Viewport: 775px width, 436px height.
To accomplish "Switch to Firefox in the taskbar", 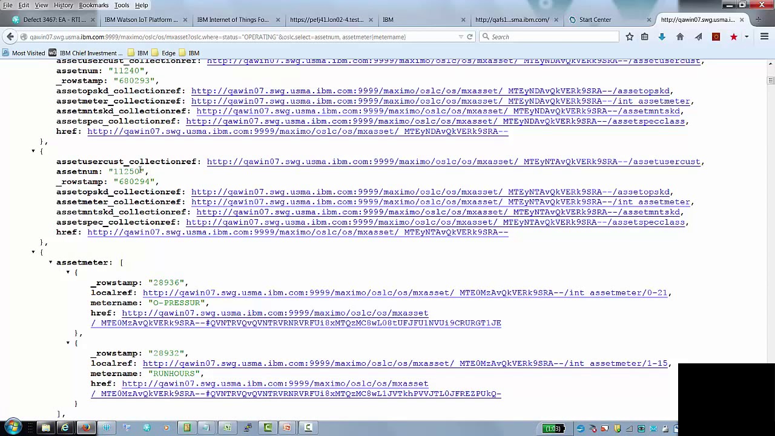I will (86, 428).
